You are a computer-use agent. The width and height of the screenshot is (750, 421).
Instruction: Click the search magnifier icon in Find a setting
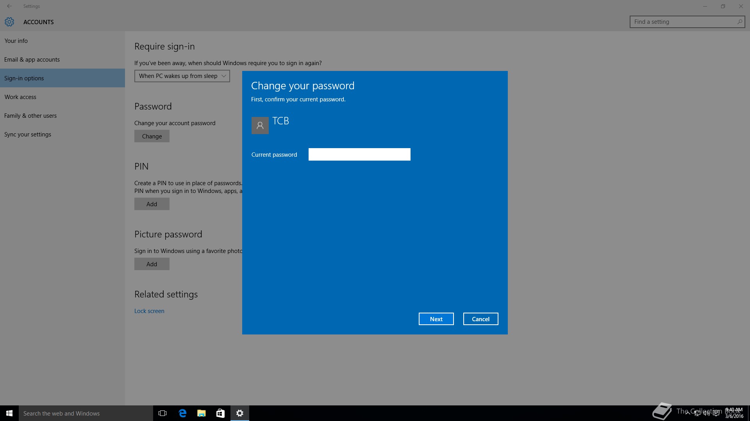click(739, 22)
